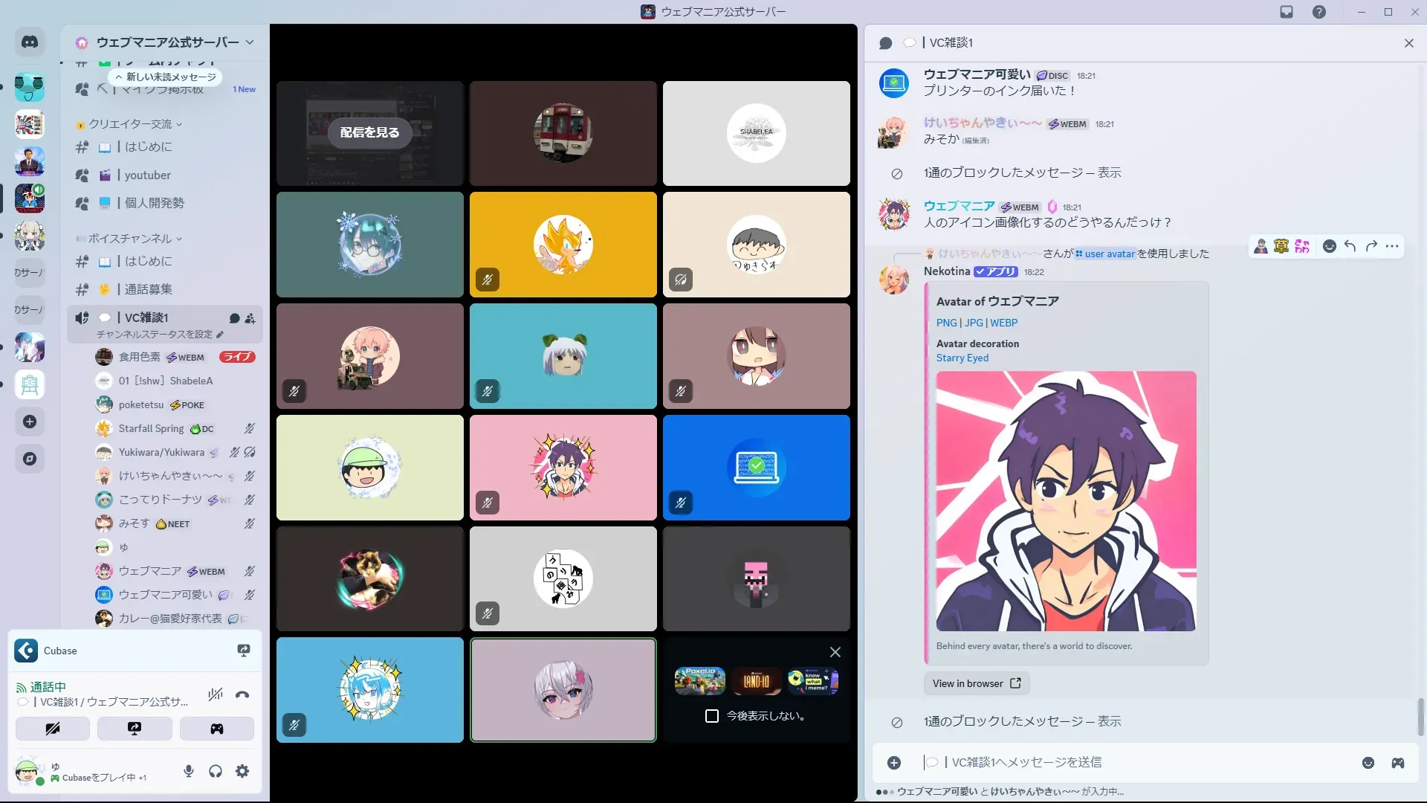Toggle headphone deafen in user panel
This screenshot has height=803, width=1427.
click(216, 772)
